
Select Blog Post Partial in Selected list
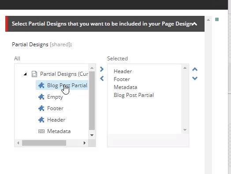134,95
